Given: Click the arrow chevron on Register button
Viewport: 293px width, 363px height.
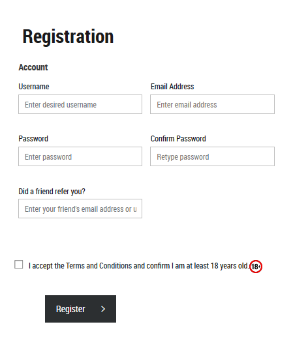Looking at the screenshot, I should (x=103, y=309).
